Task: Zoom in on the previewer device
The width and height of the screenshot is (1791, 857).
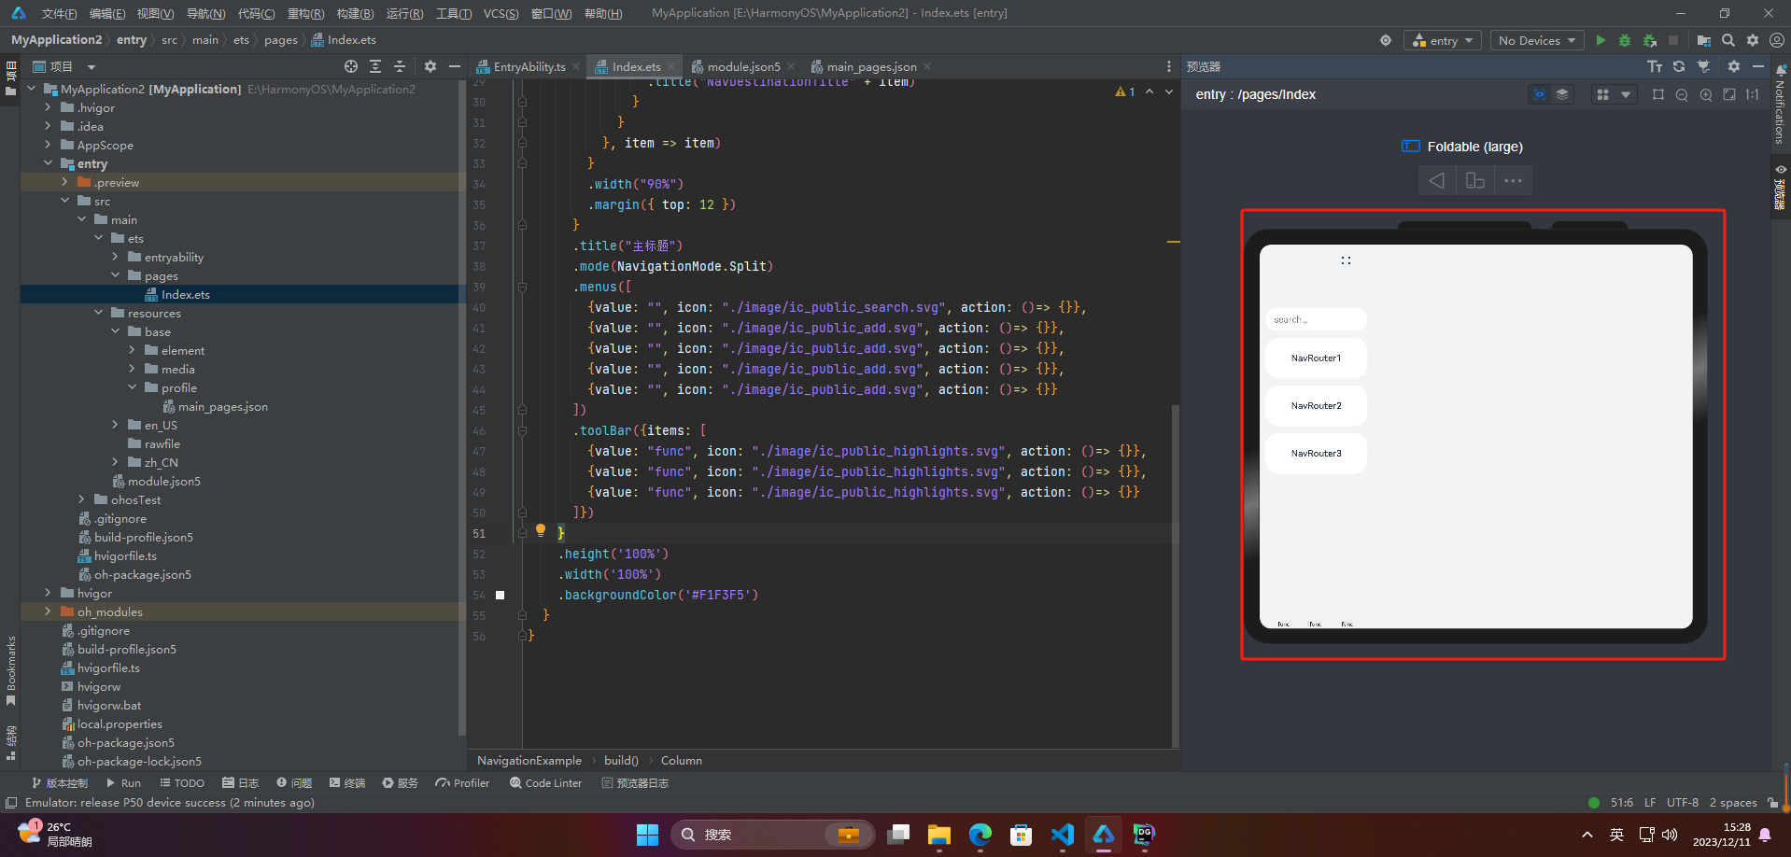Action: pyautogui.click(x=1706, y=94)
